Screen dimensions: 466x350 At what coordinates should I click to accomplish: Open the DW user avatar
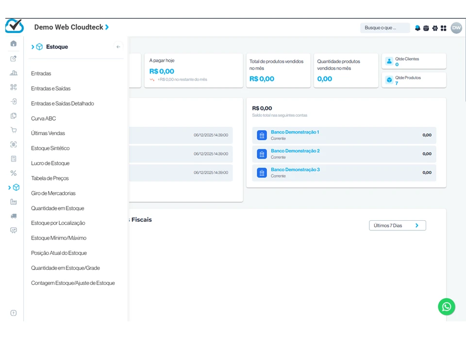coord(456,28)
